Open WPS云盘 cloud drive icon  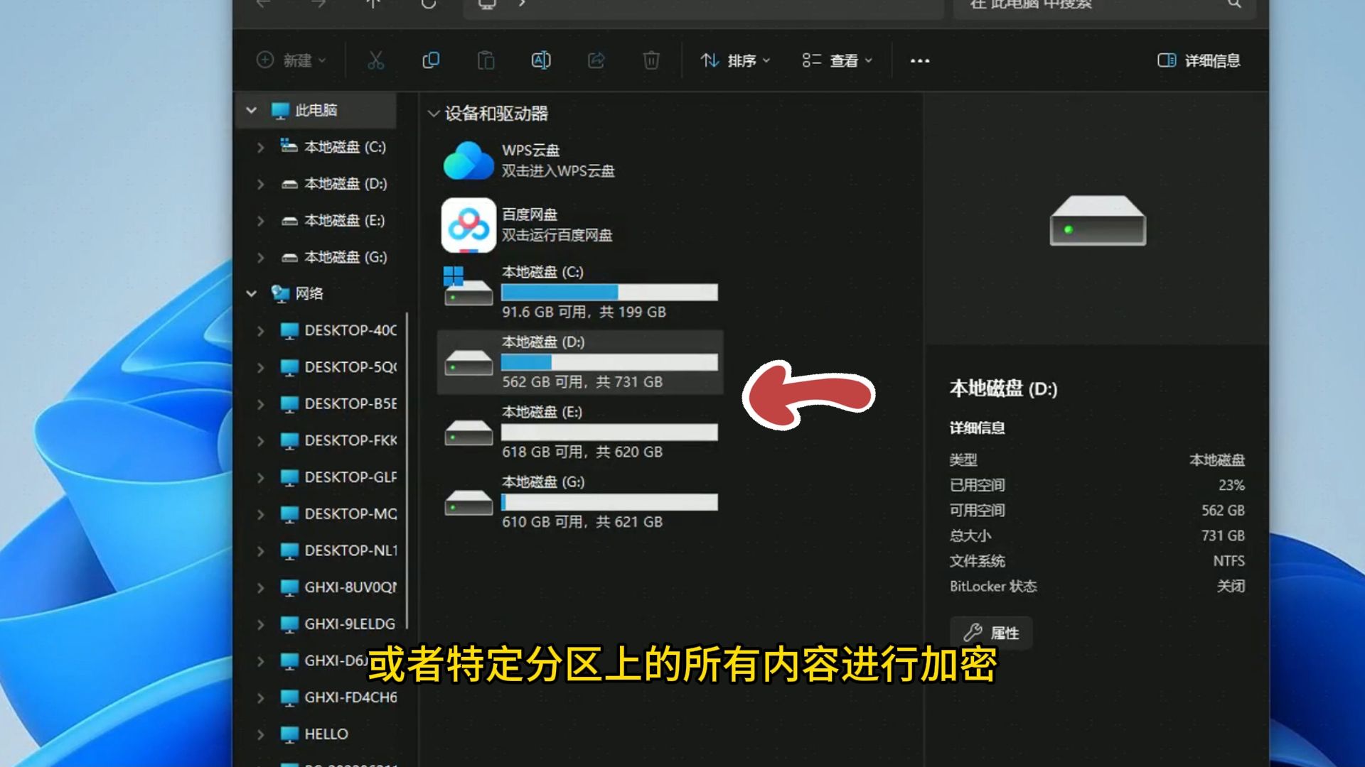coord(469,161)
